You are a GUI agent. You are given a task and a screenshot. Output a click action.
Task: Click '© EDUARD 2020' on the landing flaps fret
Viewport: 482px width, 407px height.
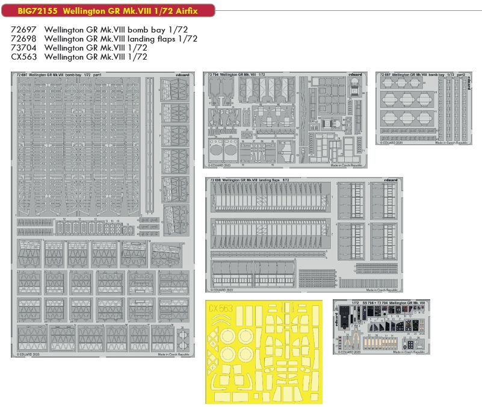tap(221, 290)
